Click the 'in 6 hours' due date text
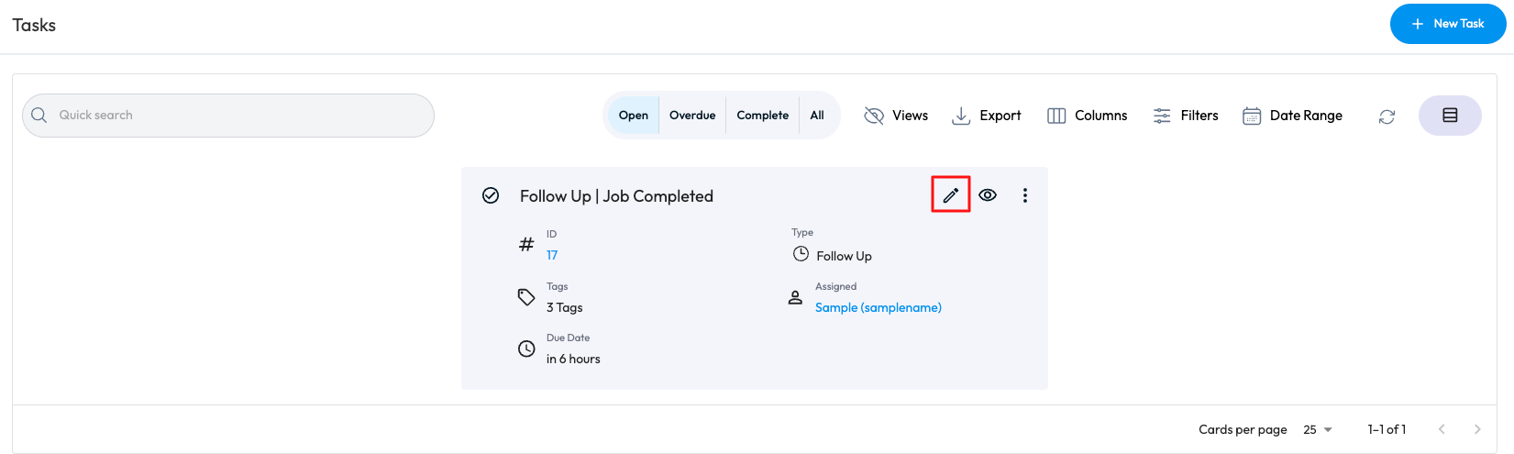The image size is (1514, 454). pos(573,359)
